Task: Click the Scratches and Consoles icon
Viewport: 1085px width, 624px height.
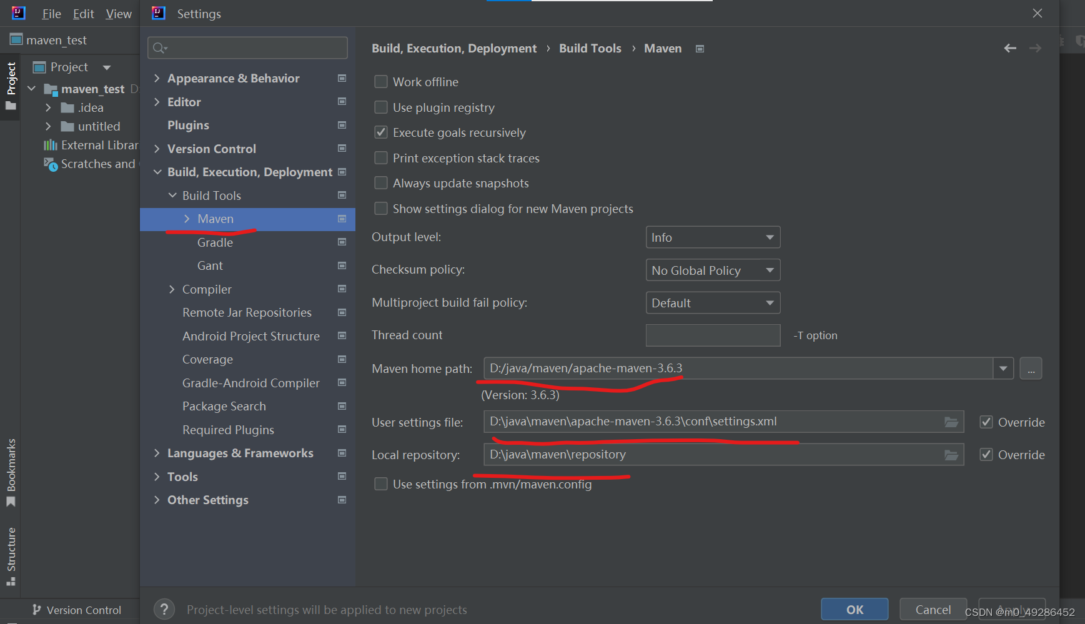Action: (51, 164)
